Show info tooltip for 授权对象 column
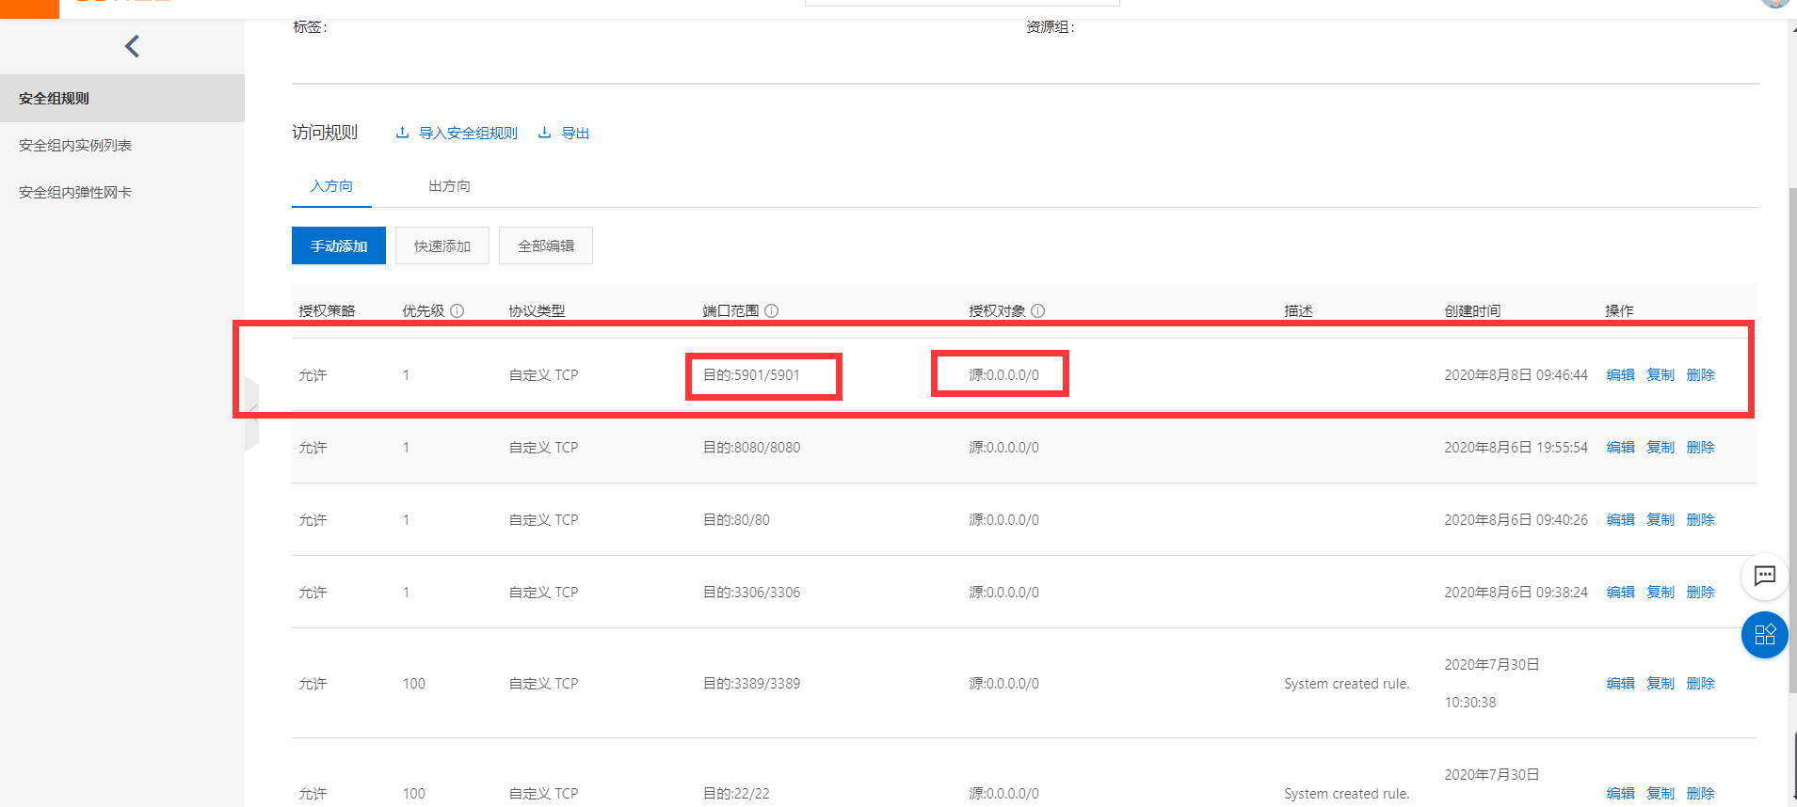 tap(1037, 311)
